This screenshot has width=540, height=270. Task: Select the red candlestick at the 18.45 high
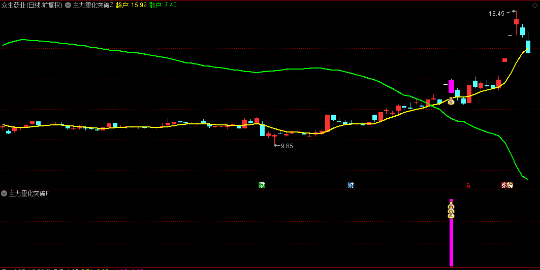pos(516,22)
